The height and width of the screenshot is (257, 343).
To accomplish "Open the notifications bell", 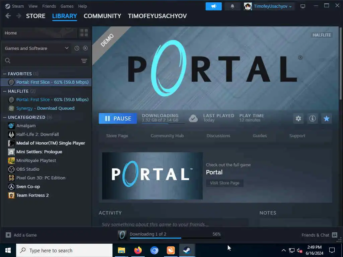I will (x=232, y=6).
